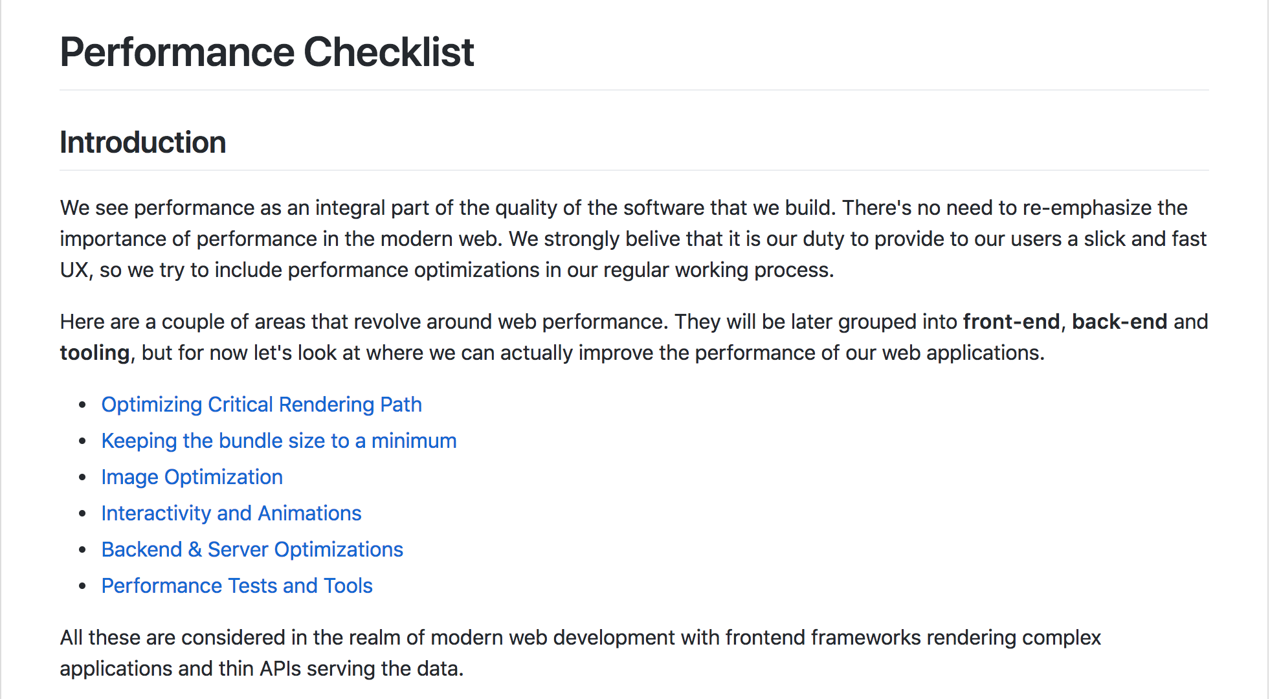The width and height of the screenshot is (1270, 699).
Task: Go to Interactivity and Animations section
Action: (231, 513)
